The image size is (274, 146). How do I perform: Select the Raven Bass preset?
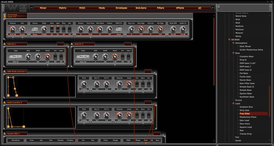(x=245, y=80)
